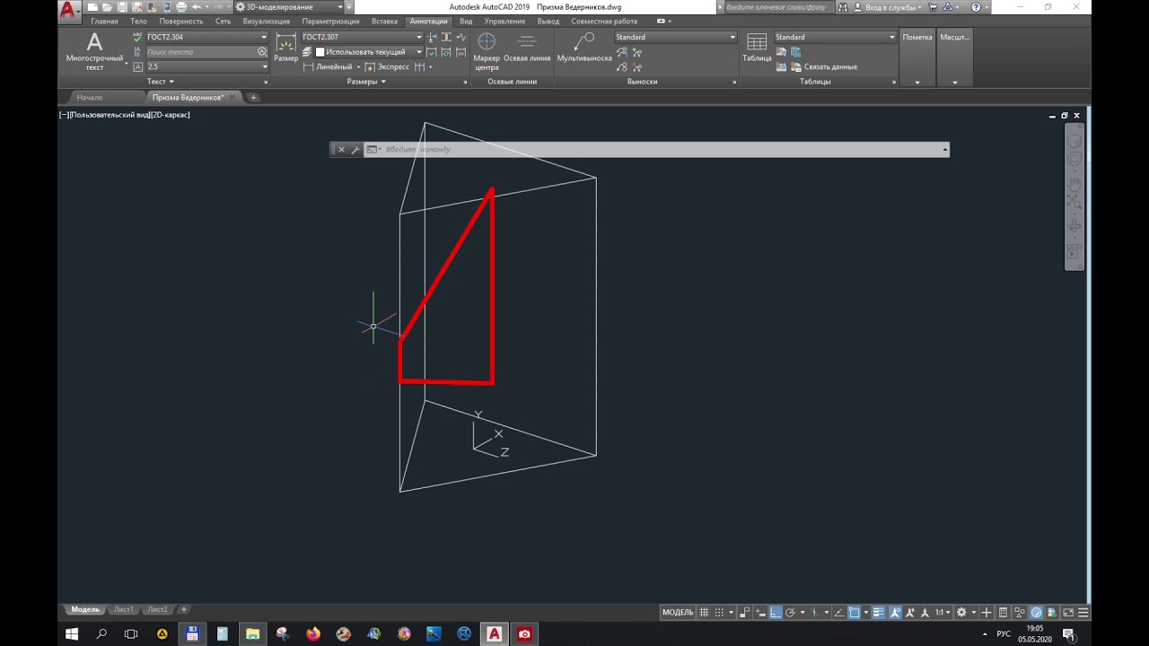Open the annotation scale 1:1 dropdown
Screen dimensions: 1149x646
pos(943,613)
